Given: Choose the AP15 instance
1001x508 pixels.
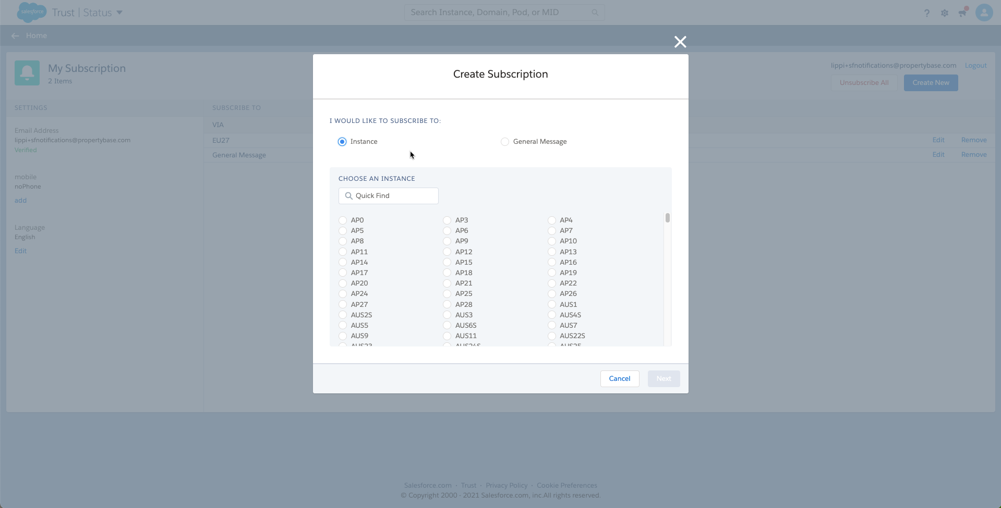Looking at the screenshot, I should (447, 262).
